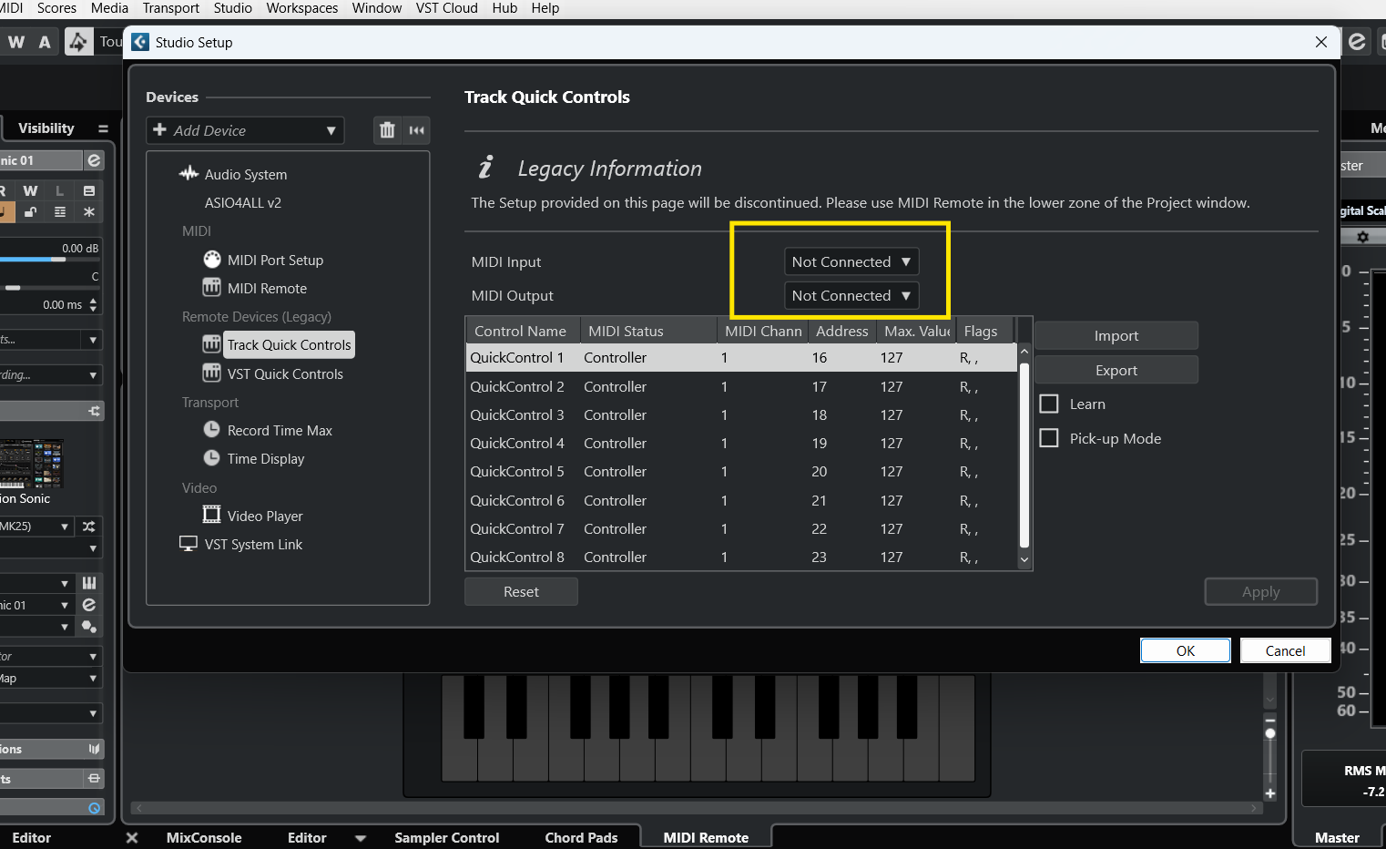
Task: Switch to the Sampler Control tab
Action: [446, 837]
